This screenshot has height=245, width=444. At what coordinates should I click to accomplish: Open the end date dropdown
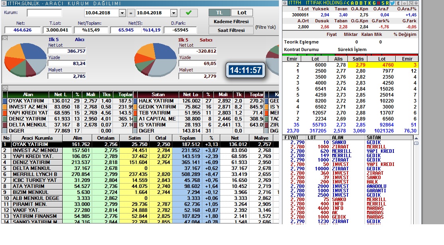[174, 13]
